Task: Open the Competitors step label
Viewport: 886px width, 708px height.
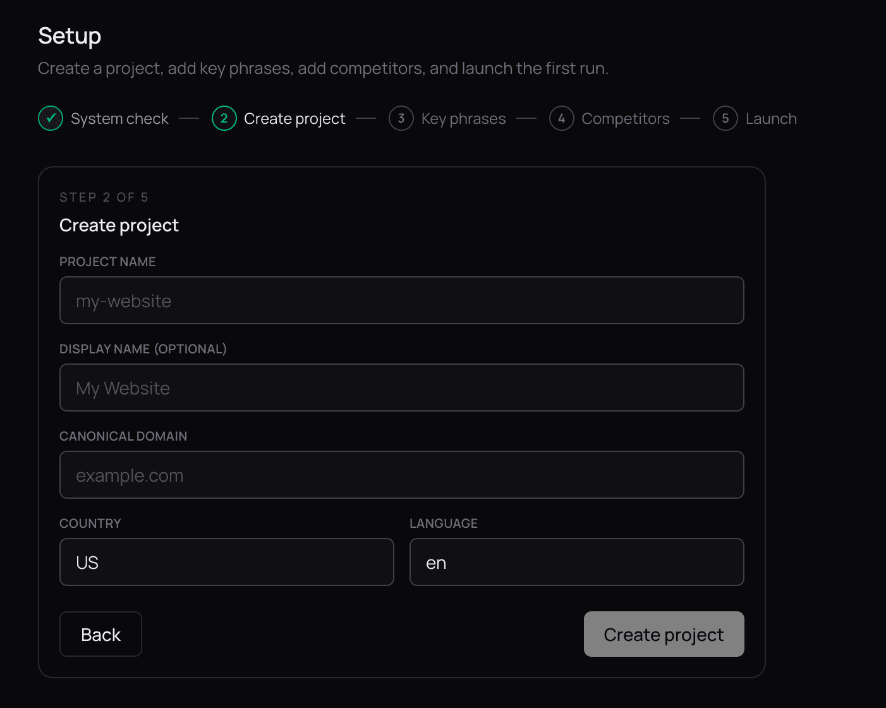Action: coord(625,119)
